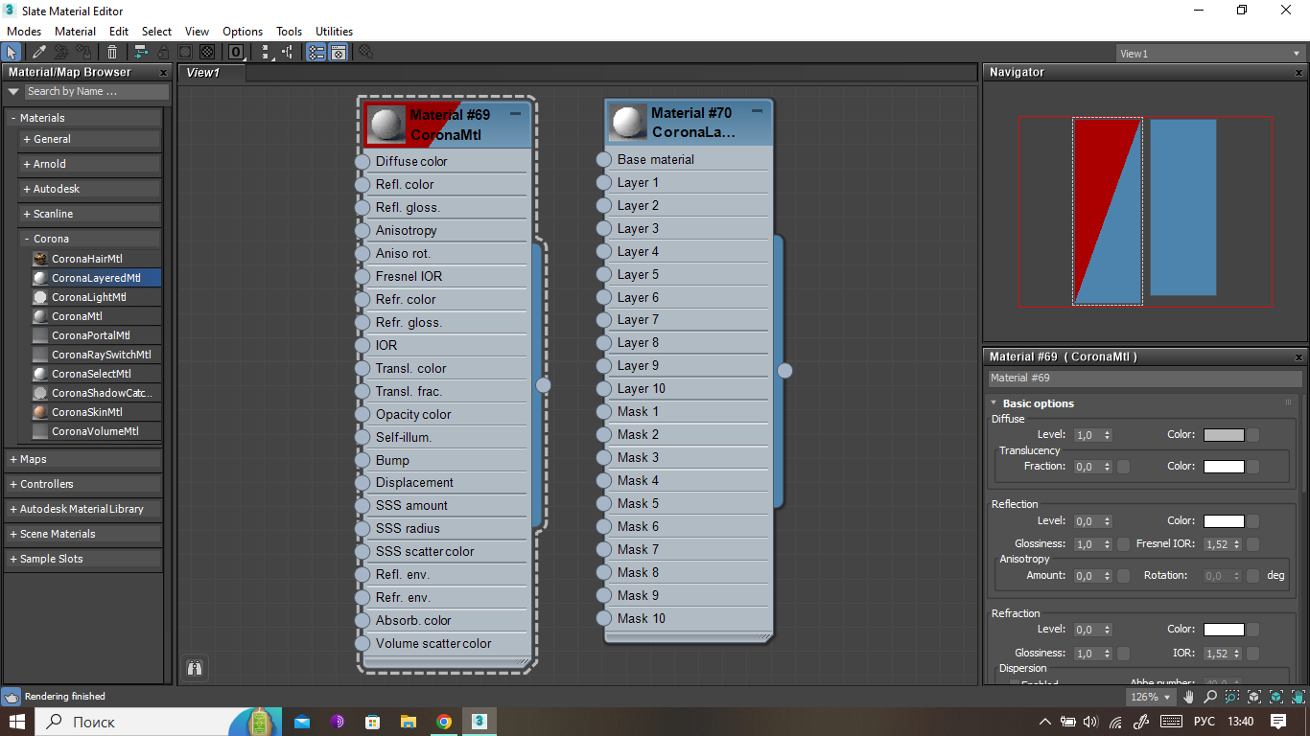Open the Modes menu
The width and height of the screenshot is (1310, 736).
(x=24, y=31)
